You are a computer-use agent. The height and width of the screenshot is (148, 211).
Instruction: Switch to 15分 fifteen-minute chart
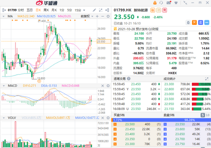coord(78,10)
